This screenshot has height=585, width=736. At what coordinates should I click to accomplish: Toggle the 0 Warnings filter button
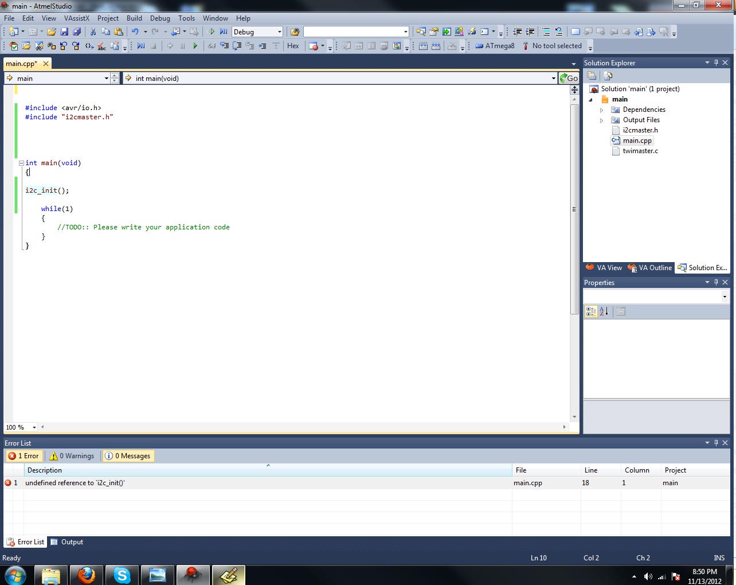[72, 456]
